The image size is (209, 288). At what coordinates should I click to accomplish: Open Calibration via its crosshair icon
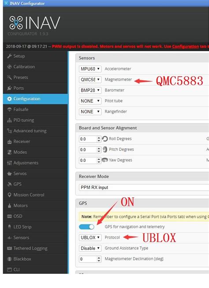click(x=9, y=67)
